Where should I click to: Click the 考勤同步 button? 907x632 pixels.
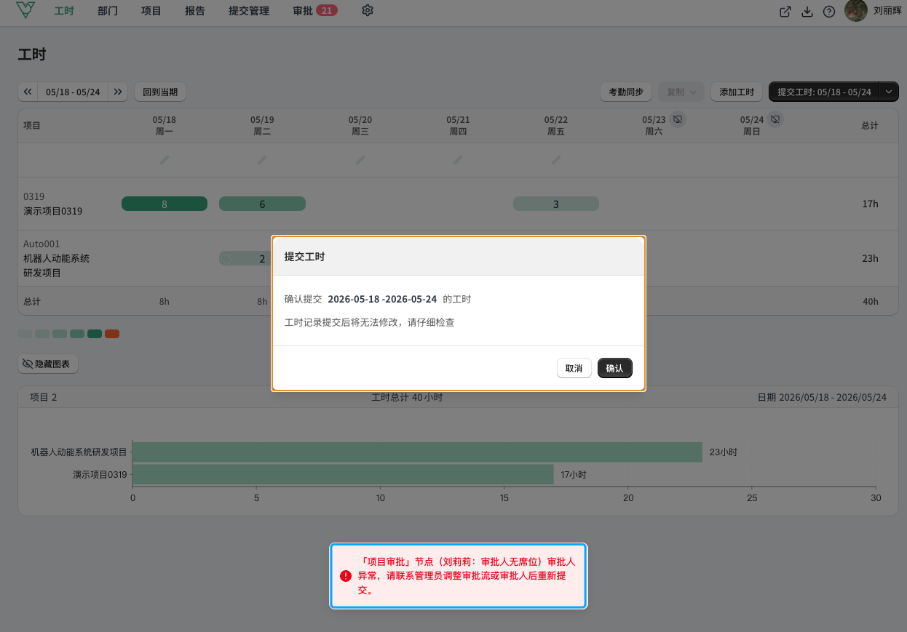(x=626, y=92)
